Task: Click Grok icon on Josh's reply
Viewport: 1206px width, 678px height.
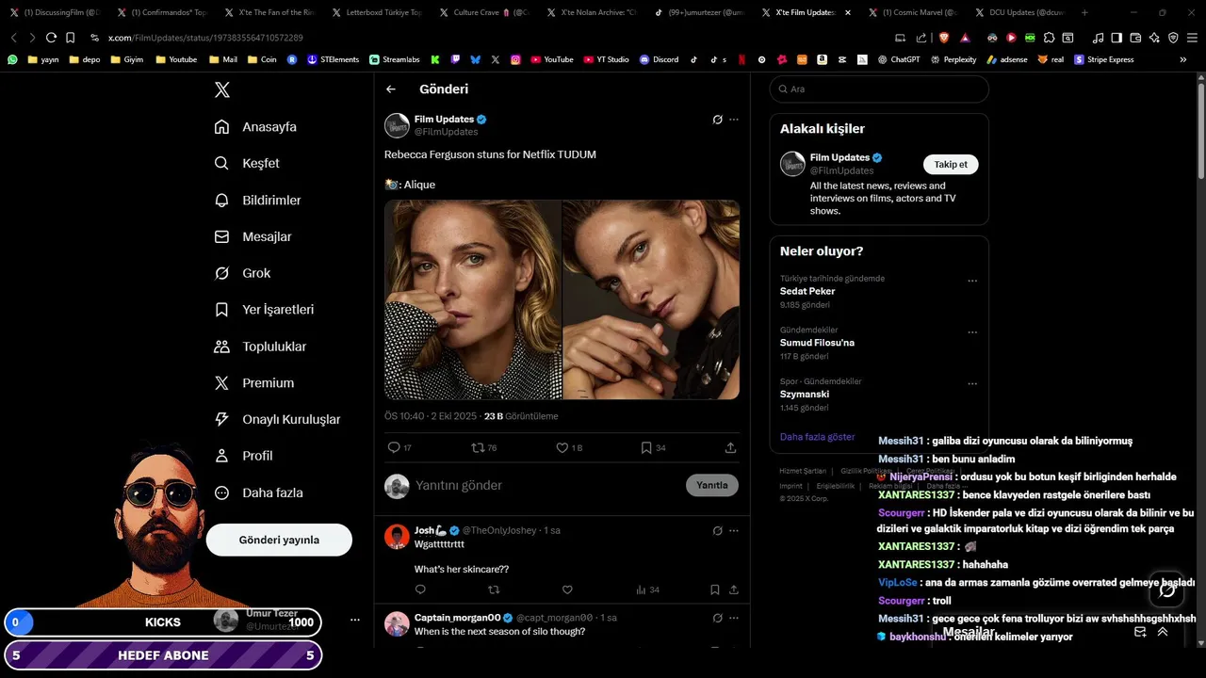Action: pyautogui.click(x=717, y=530)
